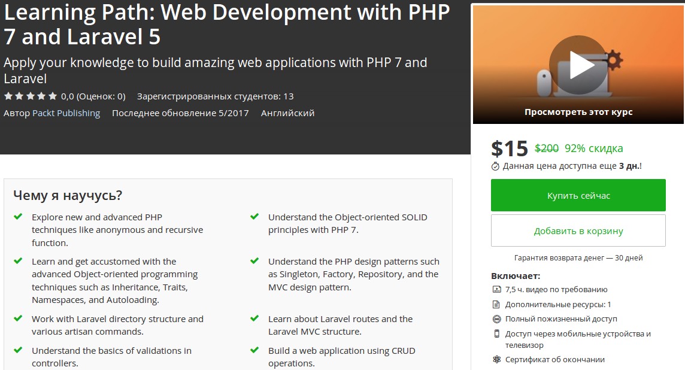Click the clock icon beside price timer
Image resolution: width=685 pixels, height=370 pixels.
coord(495,166)
